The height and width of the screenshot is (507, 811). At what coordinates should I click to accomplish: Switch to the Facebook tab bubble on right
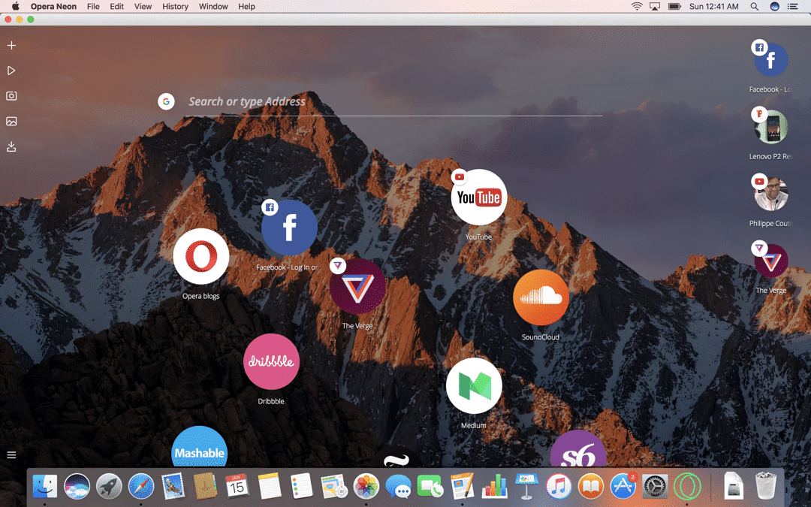pos(770,60)
